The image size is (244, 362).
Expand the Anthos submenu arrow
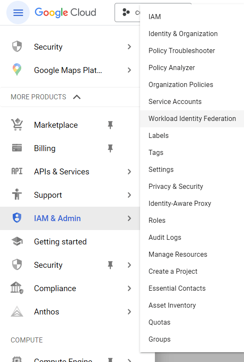coord(129,311)
